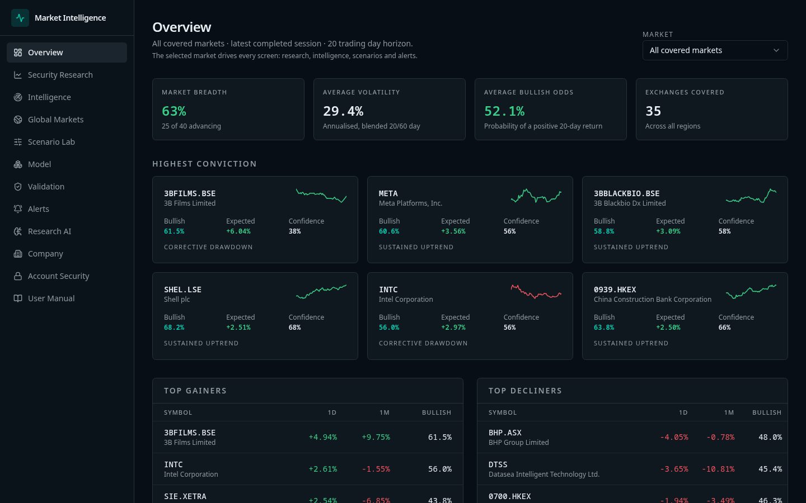Open the 3BBLACKBIO.BSE card title
The height and width of the screenshot is (503, 806).
(627, 193)
